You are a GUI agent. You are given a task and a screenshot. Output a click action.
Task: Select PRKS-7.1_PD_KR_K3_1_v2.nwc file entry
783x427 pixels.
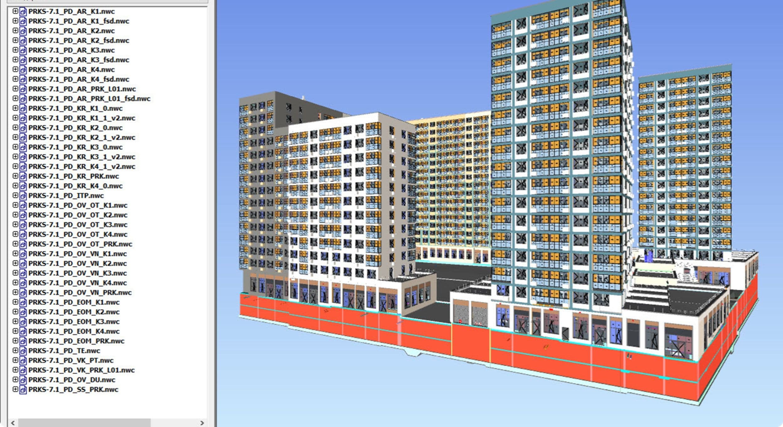click(x=82, y=157)
